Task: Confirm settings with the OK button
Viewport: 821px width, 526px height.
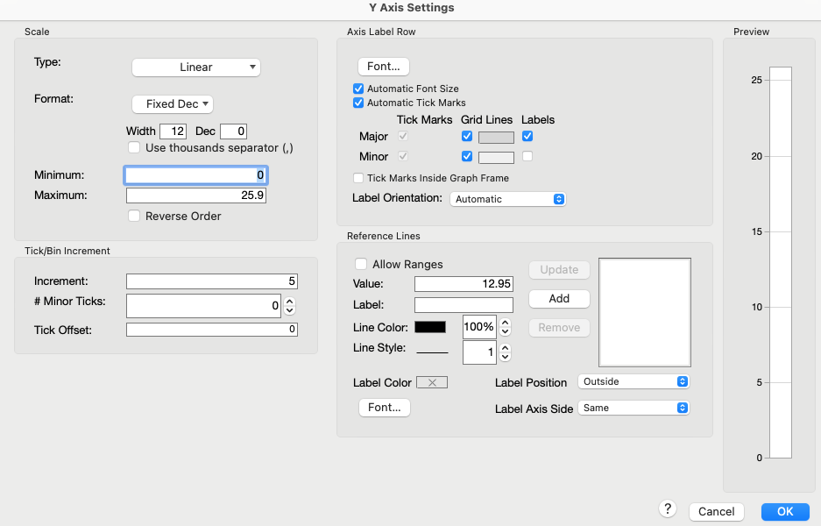Action: [784, 511]
